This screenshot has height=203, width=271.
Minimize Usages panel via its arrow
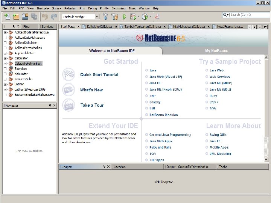pos(104,167)
